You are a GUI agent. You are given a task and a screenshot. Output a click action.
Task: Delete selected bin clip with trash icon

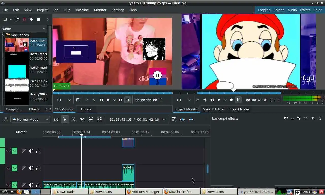point(24,19)
